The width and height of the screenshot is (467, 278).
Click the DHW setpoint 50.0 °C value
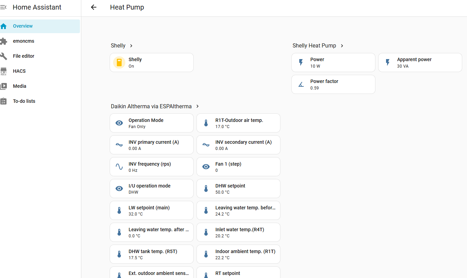pos(222,192)
